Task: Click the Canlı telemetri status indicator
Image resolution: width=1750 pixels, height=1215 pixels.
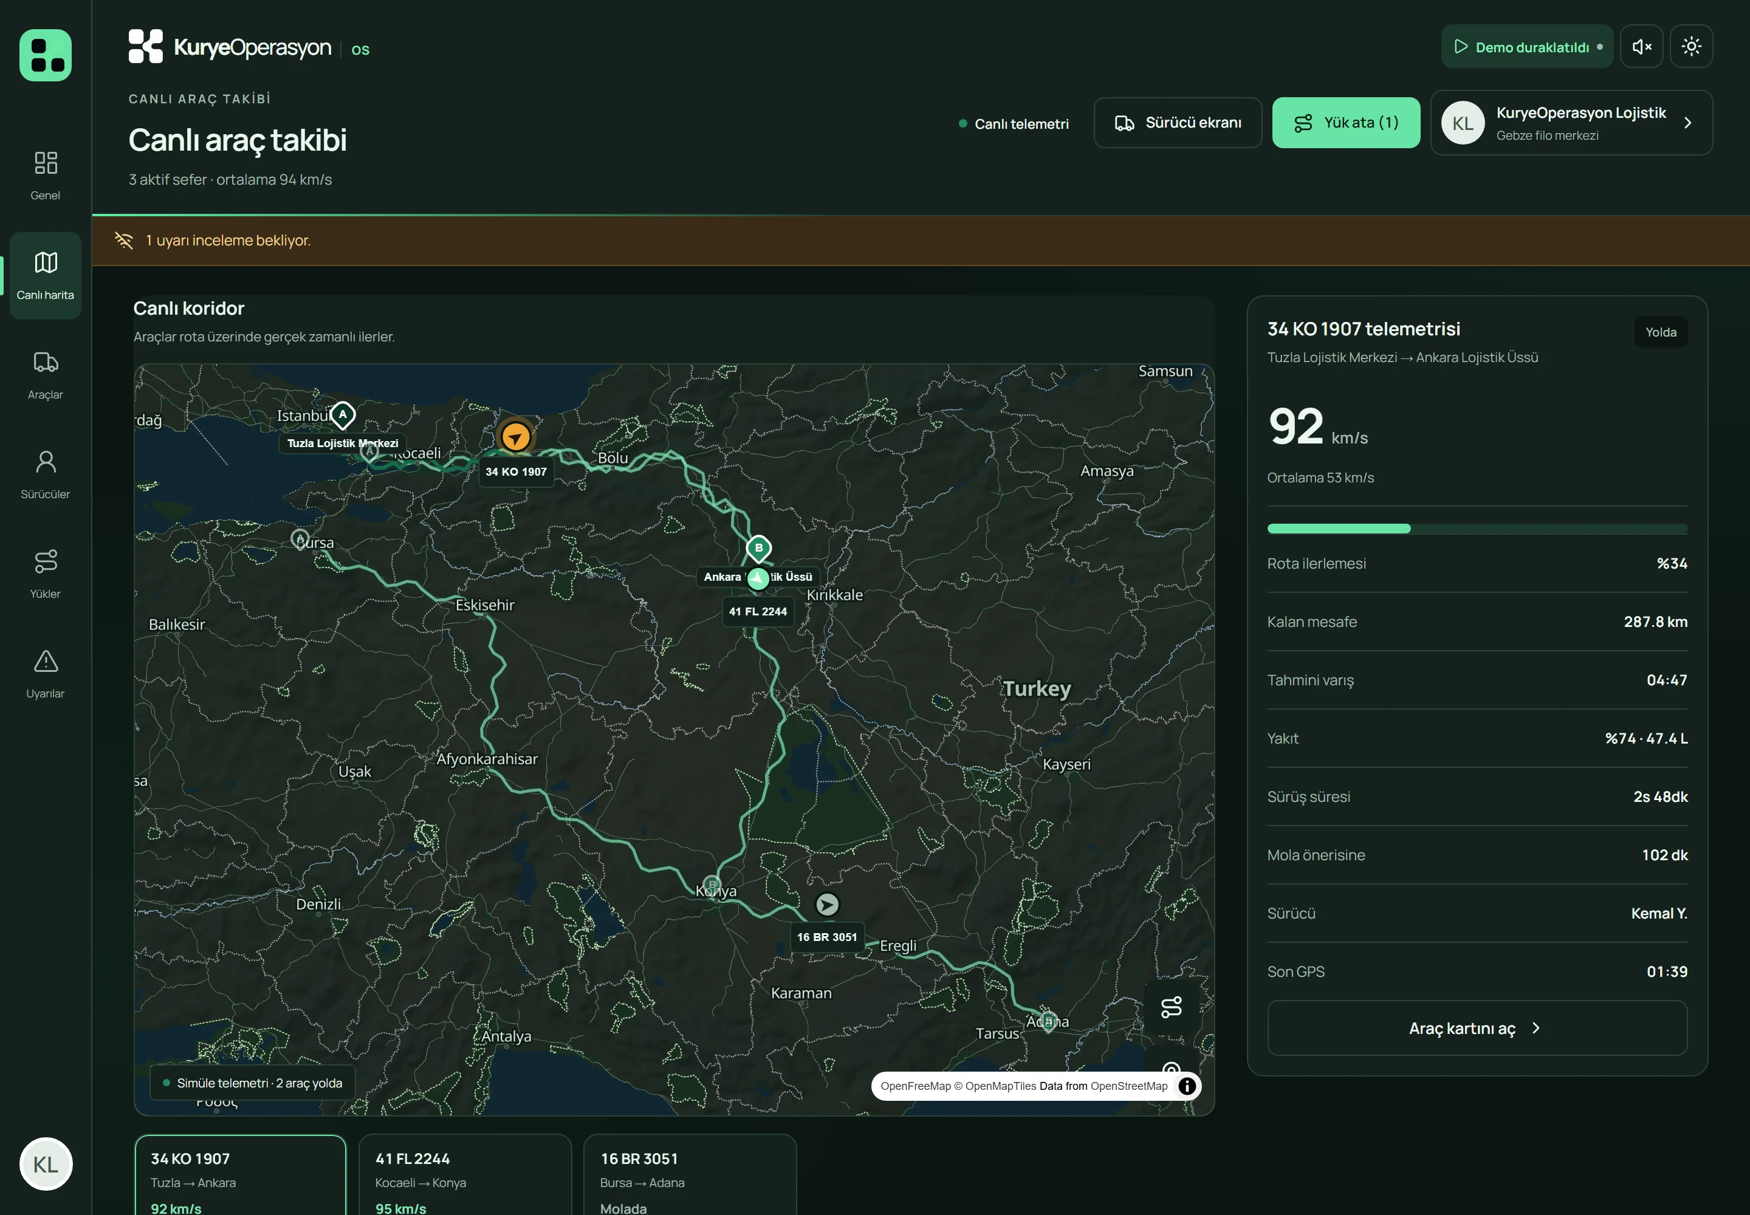Action: [x=1014, y=123]
